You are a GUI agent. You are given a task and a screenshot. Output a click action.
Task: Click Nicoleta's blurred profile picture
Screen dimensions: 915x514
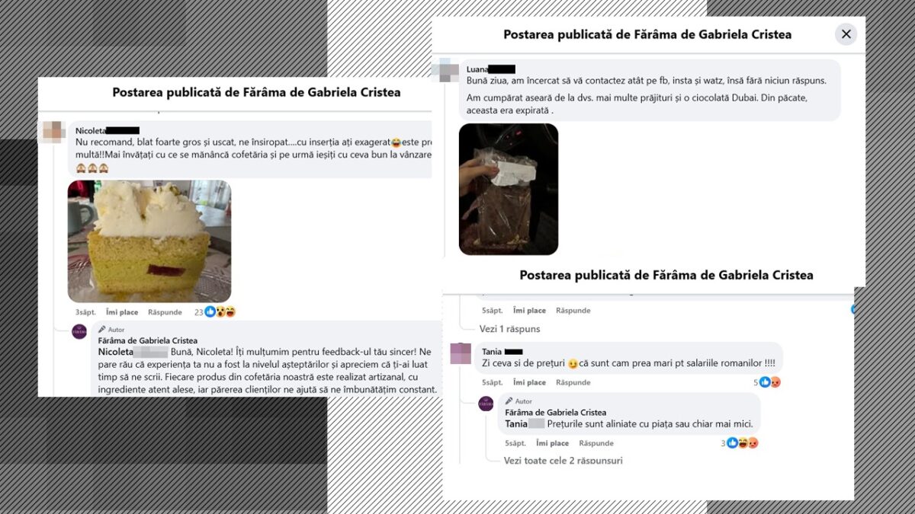pyautogui.click(x=53, y=132)
